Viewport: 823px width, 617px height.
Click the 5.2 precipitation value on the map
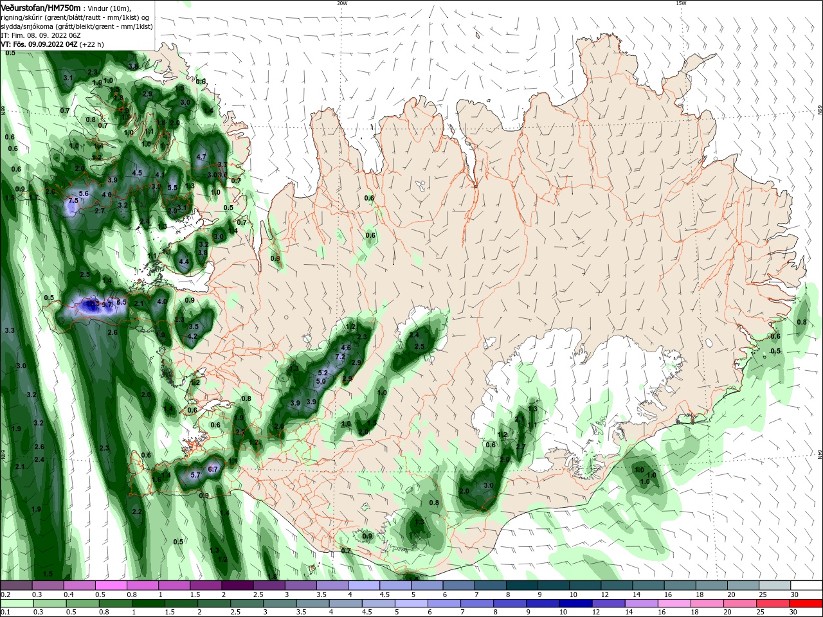click(323, 373)
